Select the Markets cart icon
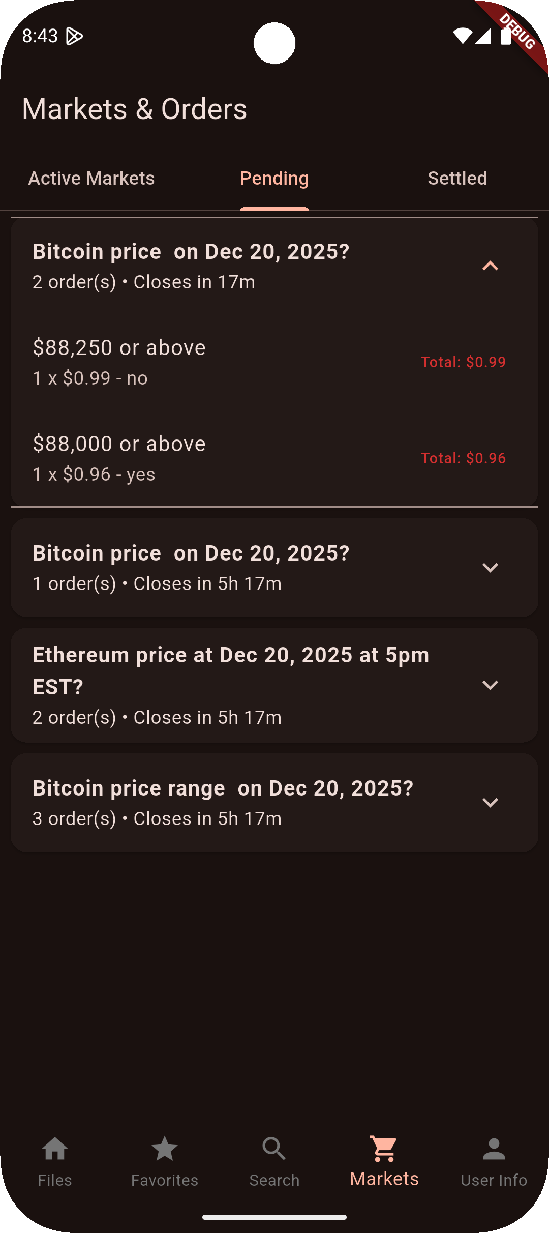Screen dimensions: 549x1233 (x=384, y=1150)
